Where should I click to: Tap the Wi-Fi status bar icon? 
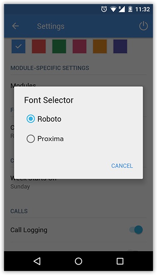click(x=113, y=9)
